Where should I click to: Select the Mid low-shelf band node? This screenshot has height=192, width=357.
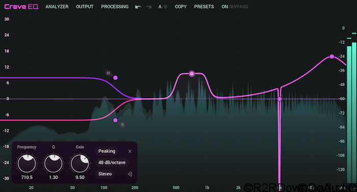click(115, 78)
